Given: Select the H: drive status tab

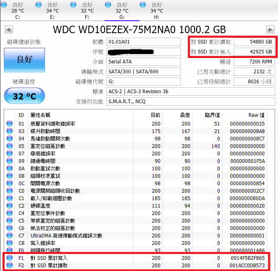Looking at the screenshot, I should pyautogui.click(x=157, y=10).
